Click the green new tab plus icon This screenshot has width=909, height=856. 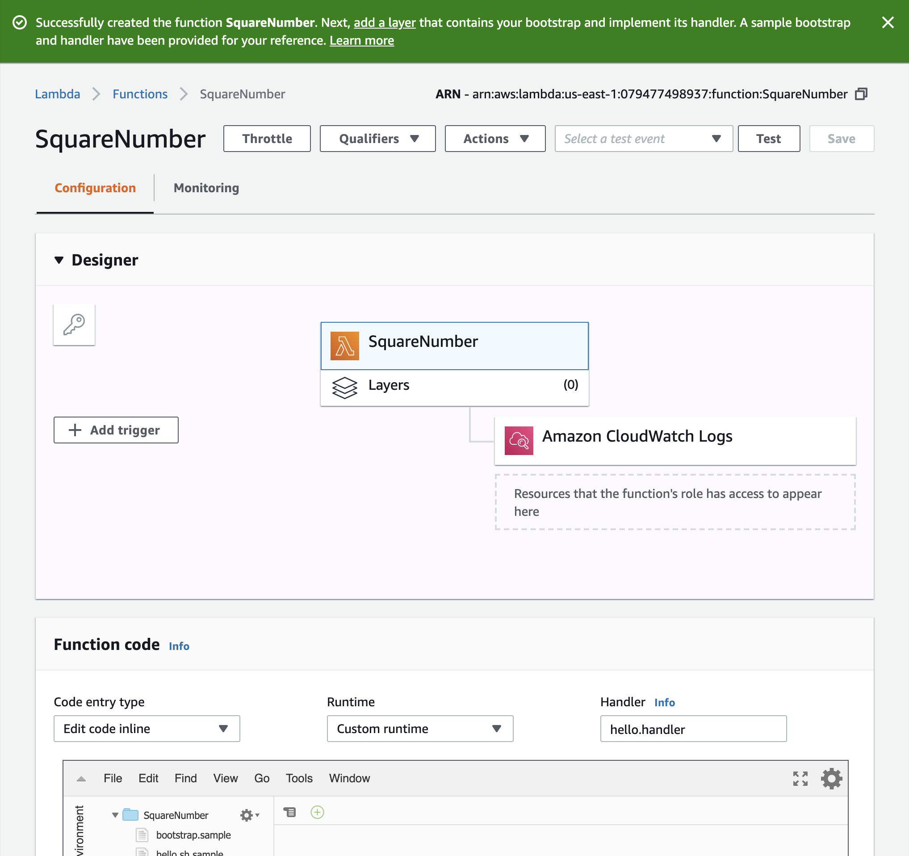click(x=317, y=812)
